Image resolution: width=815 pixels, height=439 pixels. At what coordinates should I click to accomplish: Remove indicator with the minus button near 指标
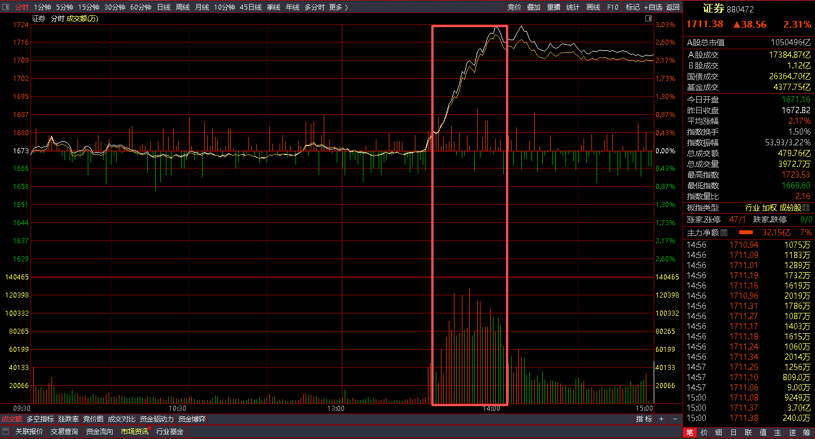[675, 419]
